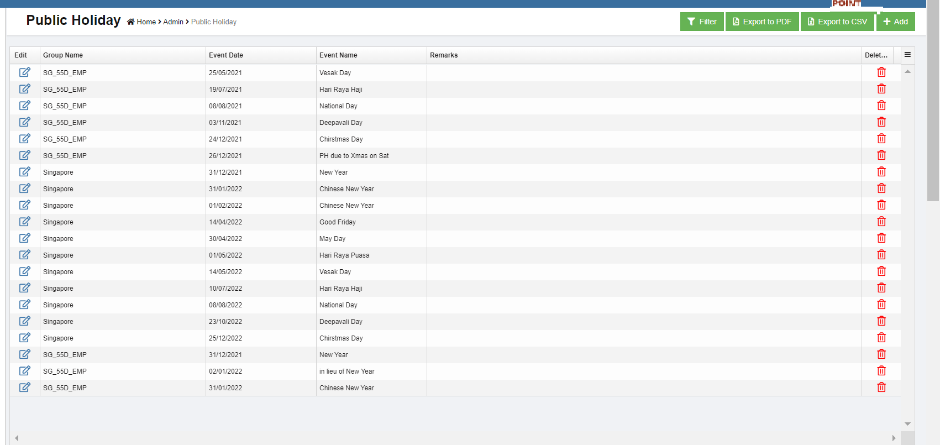Add a new public holiday

895,22
